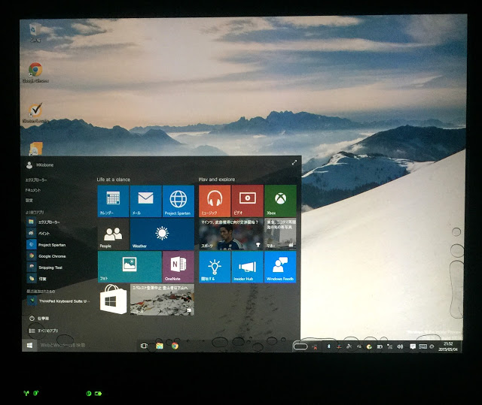The width and height of the screenshot is (482, 405).
Task: Expand Start menu to full screen
Action: 294,162
